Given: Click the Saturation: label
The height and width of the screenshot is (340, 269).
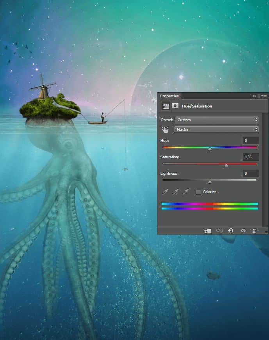Looking at the screenshot, I should click(x=170, y=157).
